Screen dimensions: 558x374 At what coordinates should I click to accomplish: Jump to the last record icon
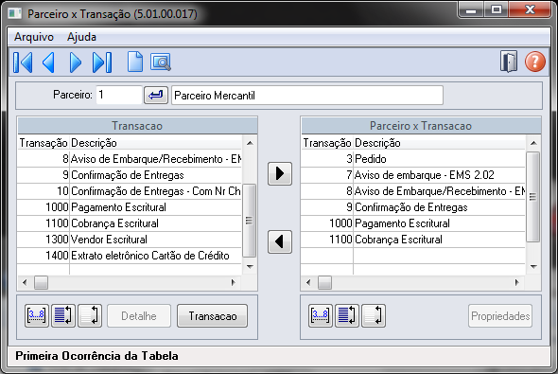point(102,62)
